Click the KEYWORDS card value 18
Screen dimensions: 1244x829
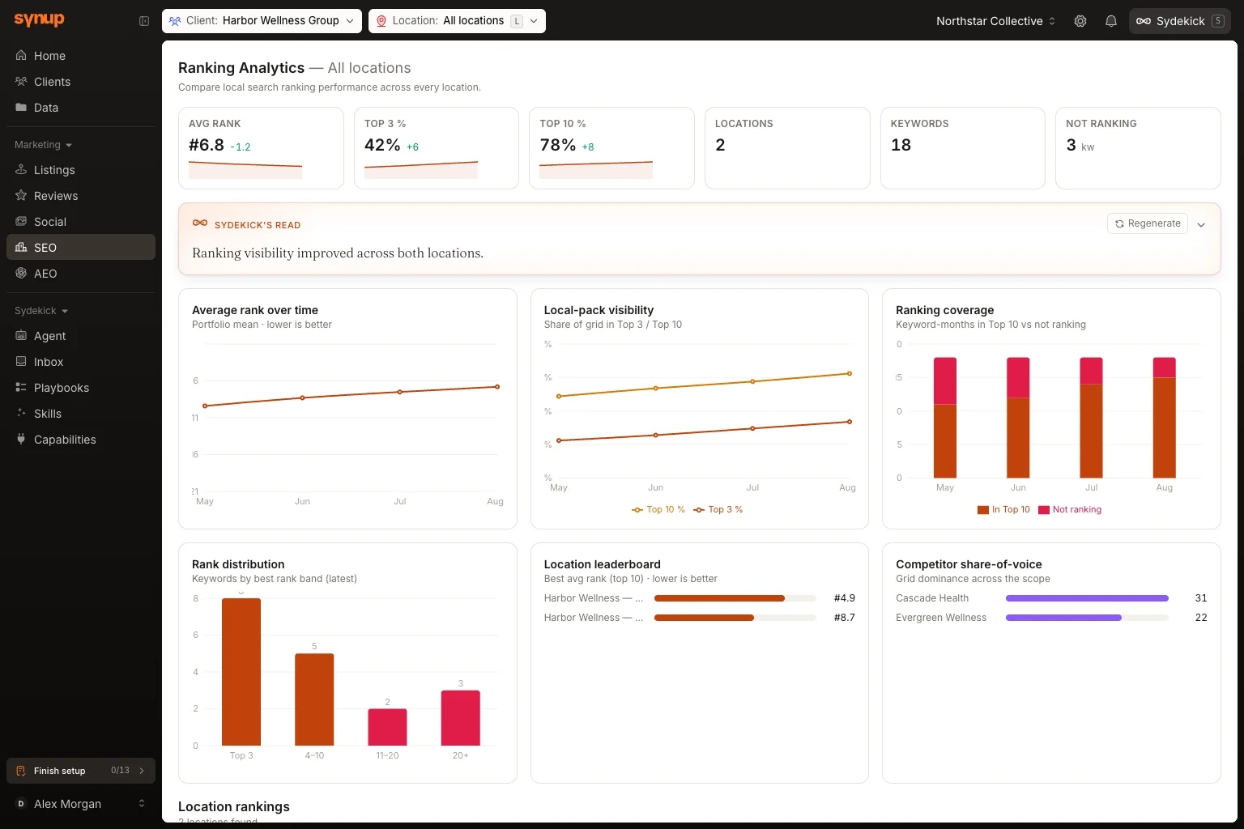901,145
